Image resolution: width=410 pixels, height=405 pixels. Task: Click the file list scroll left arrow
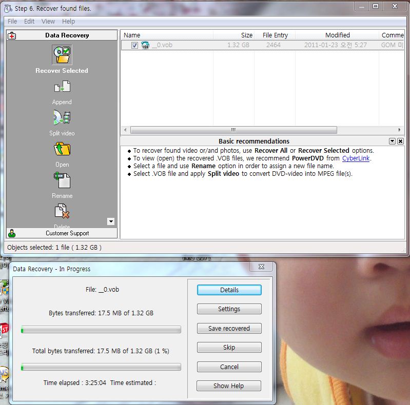(x=126, y=130)
